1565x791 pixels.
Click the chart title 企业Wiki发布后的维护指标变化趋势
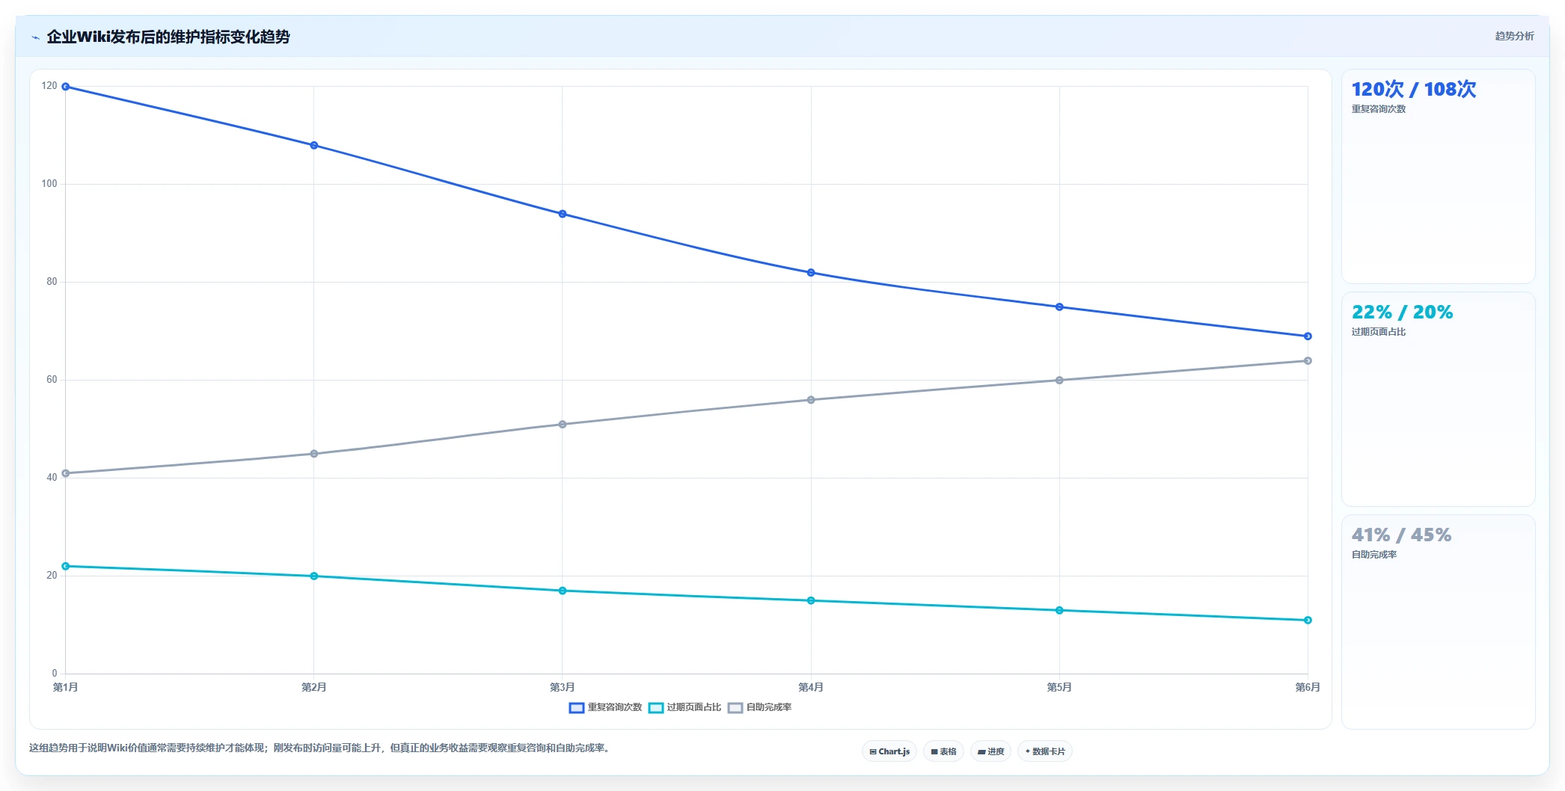(x=168, y=37)
